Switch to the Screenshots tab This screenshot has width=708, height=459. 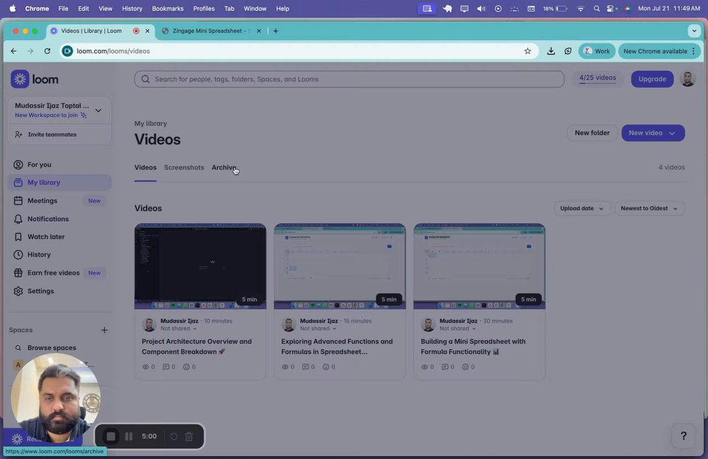184,168
